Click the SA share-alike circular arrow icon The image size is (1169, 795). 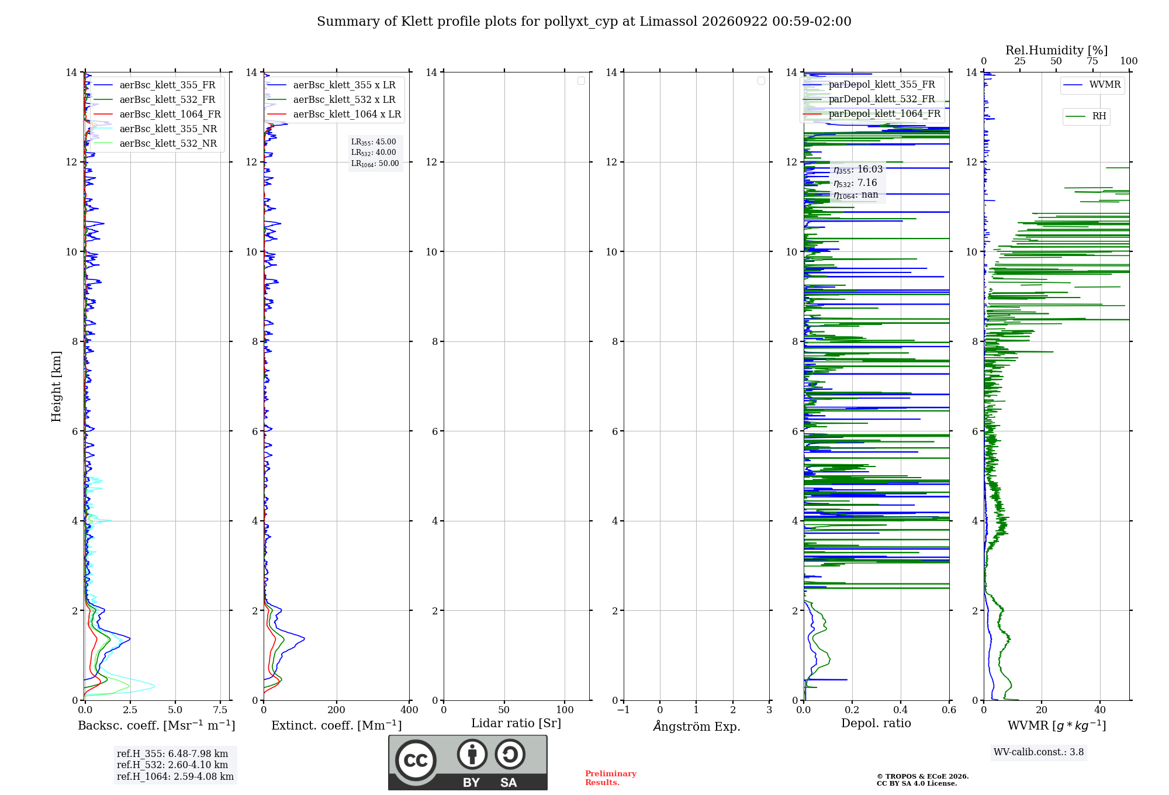[510, 754]
